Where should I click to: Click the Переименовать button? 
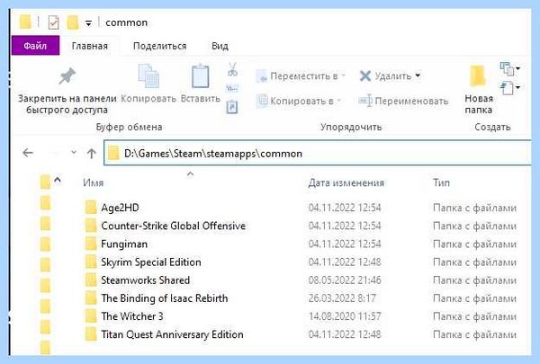point(403,101)
